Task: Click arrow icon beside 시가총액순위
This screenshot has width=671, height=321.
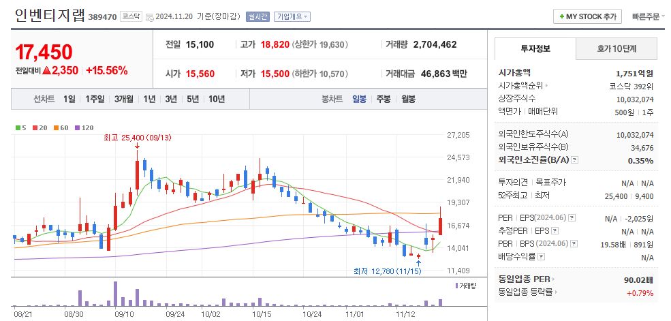Action: click(546, 86)
